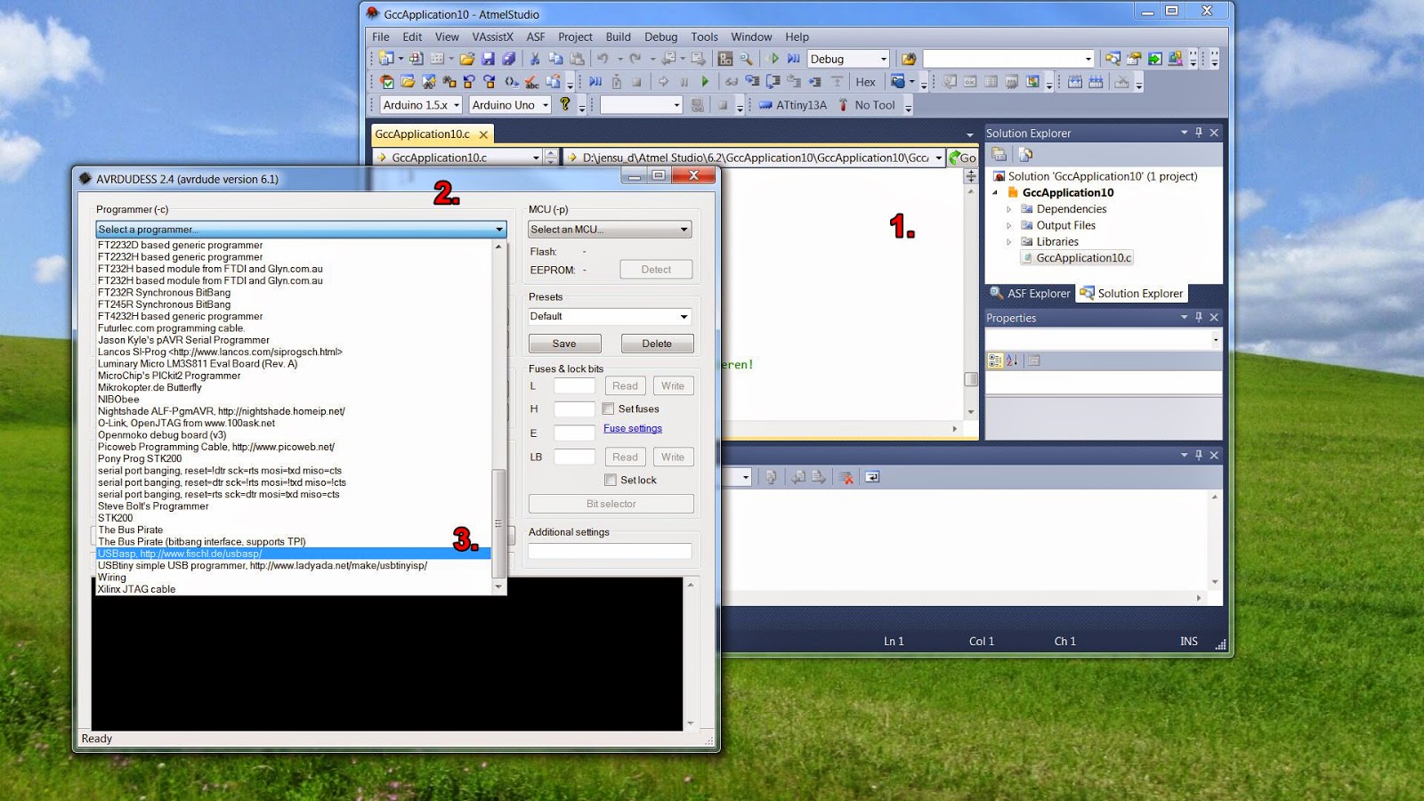Open the Select an MCU dropdown
The image size is (1424, 801).
click(x=610, y=230)
